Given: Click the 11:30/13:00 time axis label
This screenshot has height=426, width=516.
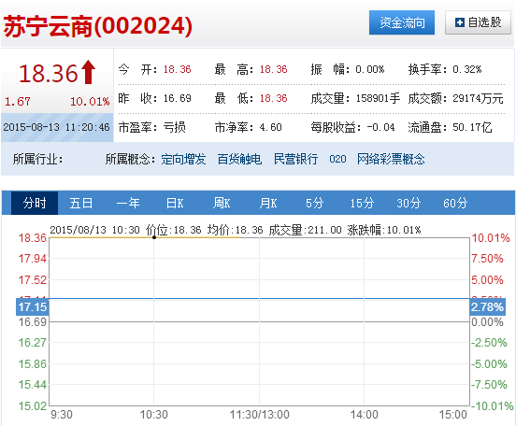Looking at the screenshot, I should pos(259,415).
